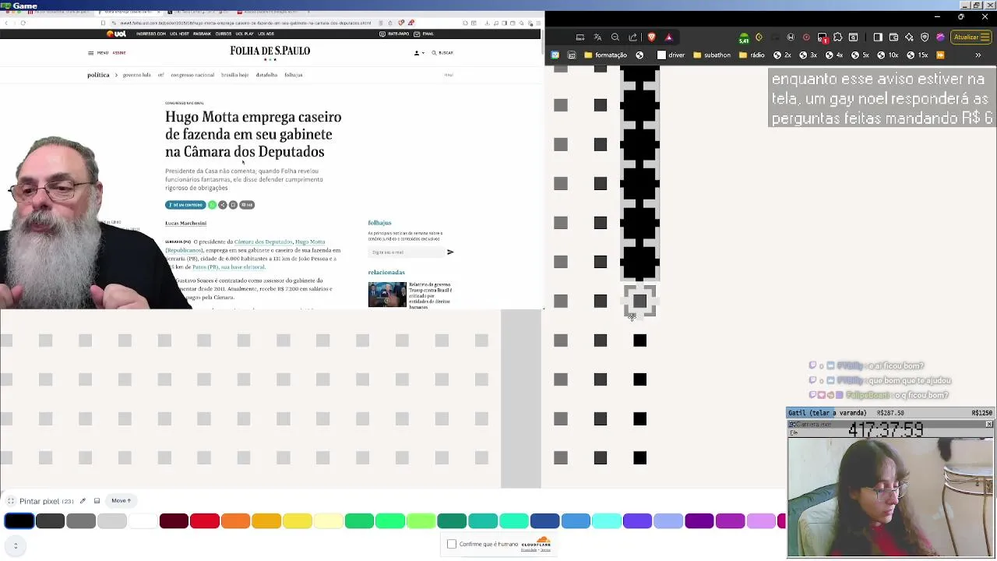
Task: Click the Brave shield icon
Action: 652,37
